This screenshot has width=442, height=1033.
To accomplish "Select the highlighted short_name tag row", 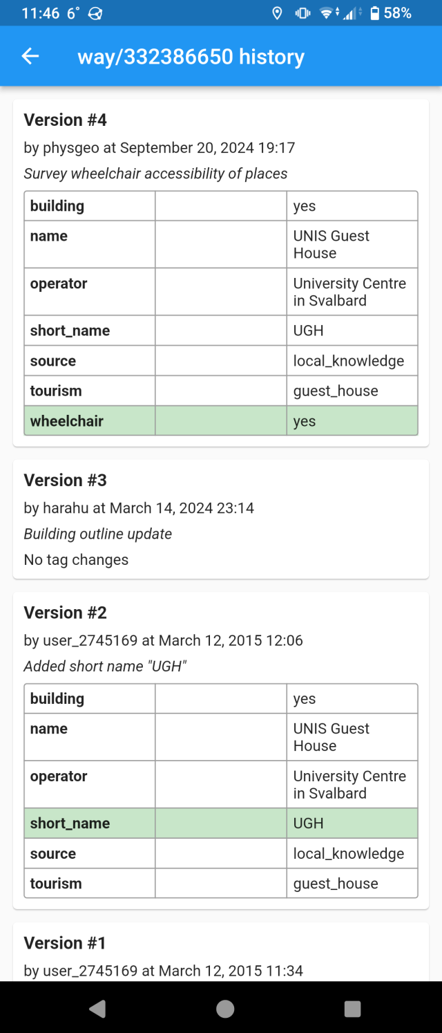I will [221, 823].
